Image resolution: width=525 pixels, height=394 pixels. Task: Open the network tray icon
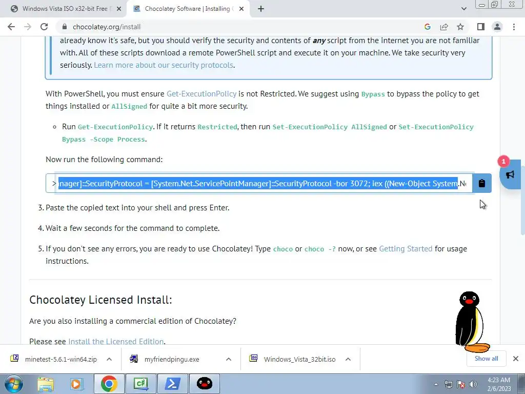pos(448,384)
